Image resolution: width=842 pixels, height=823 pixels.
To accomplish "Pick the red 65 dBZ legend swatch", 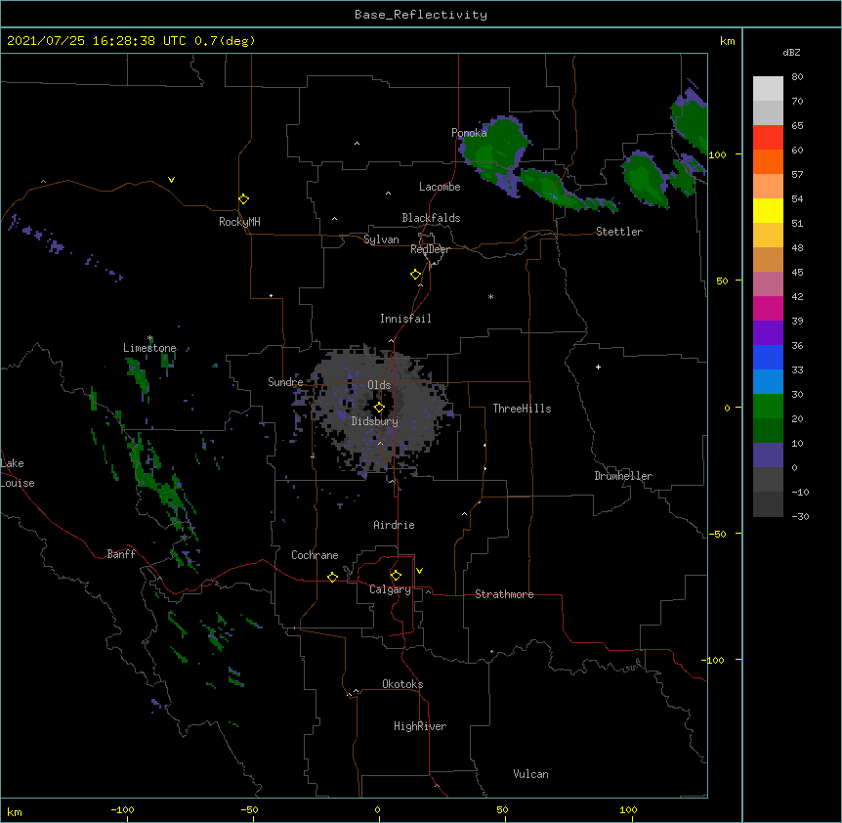I will (768, 138).
